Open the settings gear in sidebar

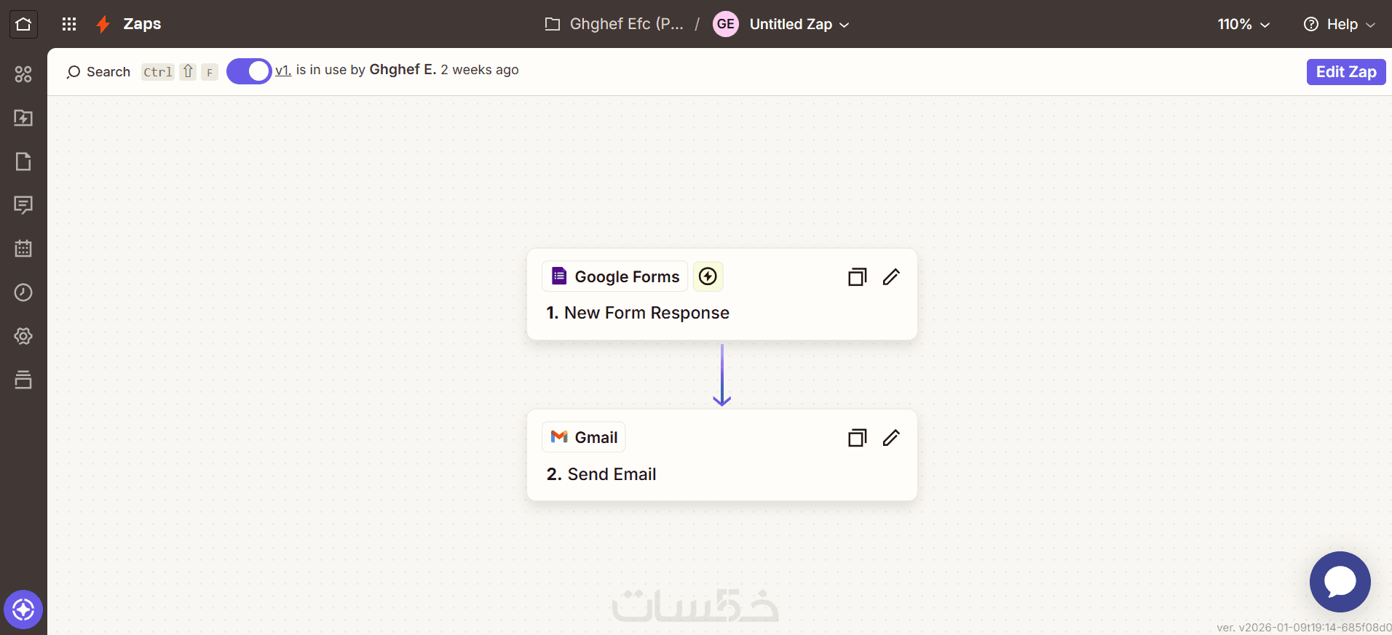(x=23, y=336)
